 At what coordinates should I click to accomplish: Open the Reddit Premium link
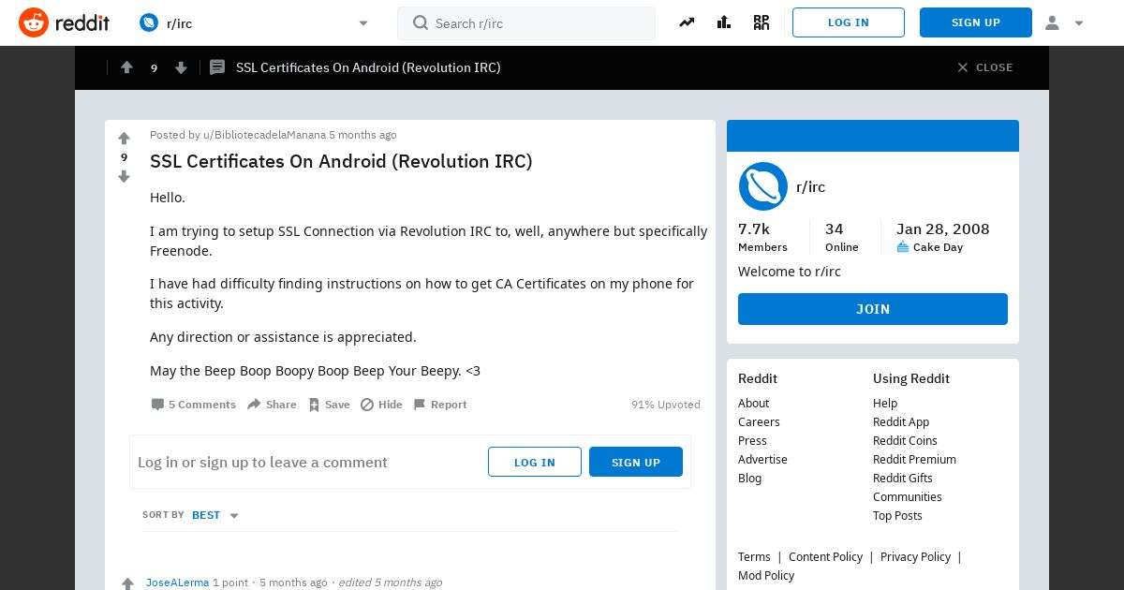(x=914, y=459)
